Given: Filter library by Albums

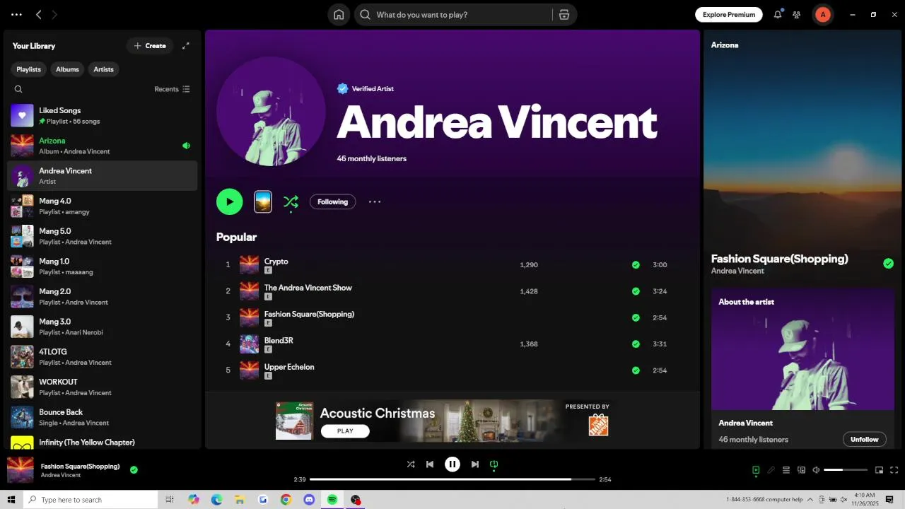Looking at the screenshot, I should coord(67,69).
